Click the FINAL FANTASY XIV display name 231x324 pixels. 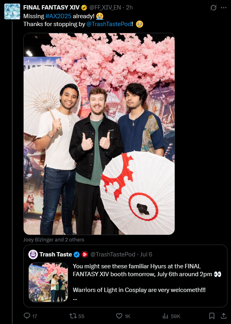coord(51,8)
